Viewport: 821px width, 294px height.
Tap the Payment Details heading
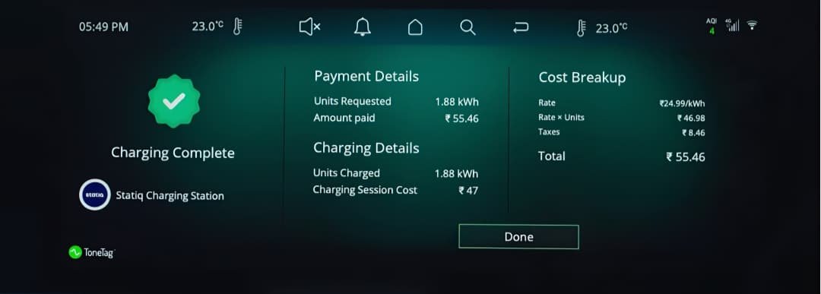(366, 77)
